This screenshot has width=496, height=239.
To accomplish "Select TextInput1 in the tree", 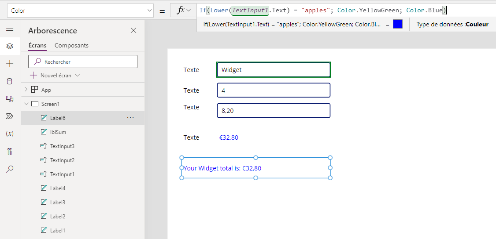I will (x=83, y=174).
